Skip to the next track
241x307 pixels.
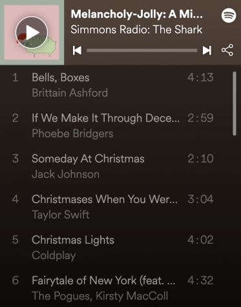click(x=207, y=50)
